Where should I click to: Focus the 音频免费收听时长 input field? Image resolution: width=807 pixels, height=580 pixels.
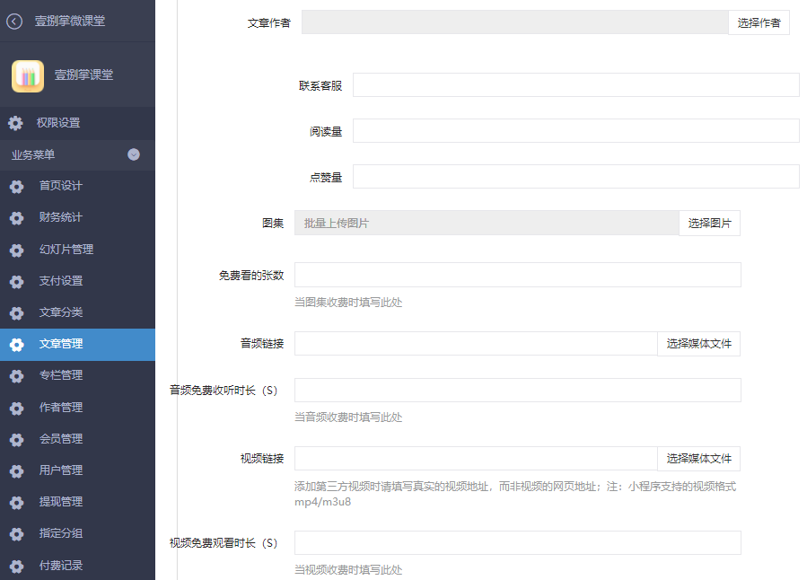coord(518,390)
